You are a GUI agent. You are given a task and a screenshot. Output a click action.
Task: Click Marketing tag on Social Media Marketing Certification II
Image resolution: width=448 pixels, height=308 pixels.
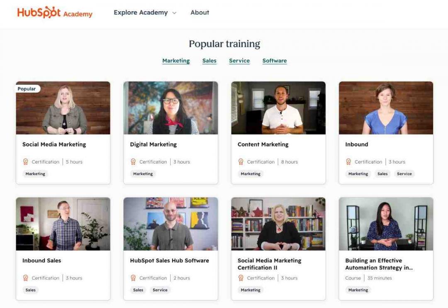click(x=251, y=290)
